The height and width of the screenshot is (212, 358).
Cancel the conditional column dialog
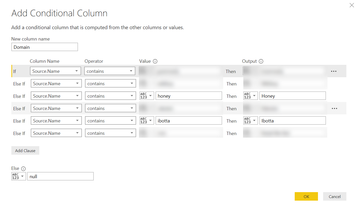coord(334,197)
